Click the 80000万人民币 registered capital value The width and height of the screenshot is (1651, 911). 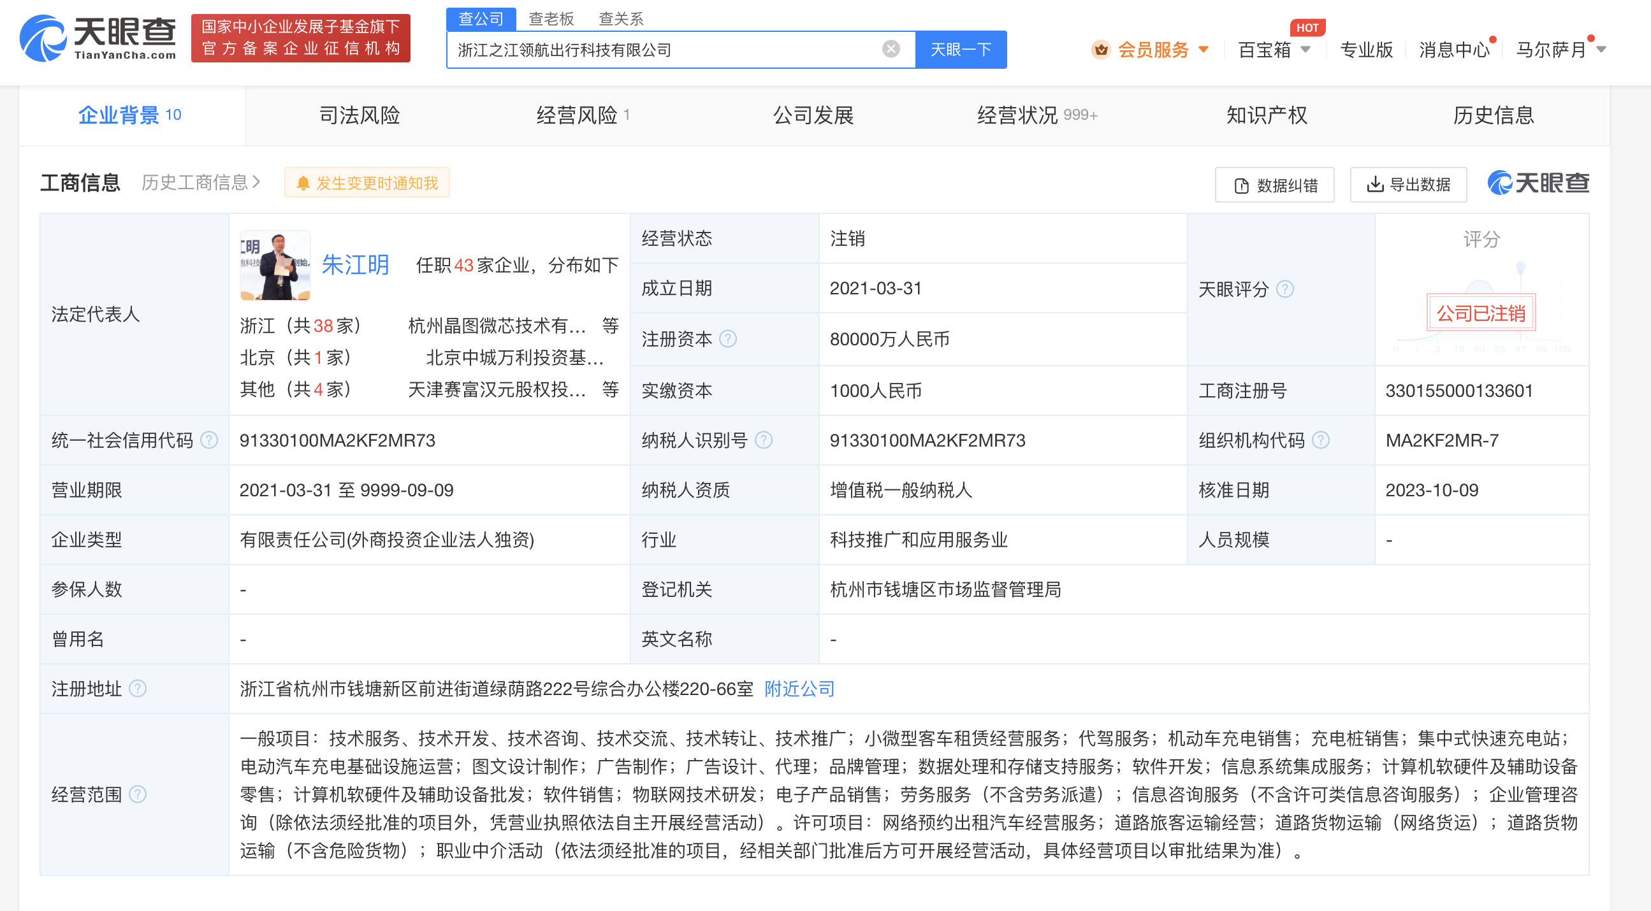tap(890, 339)
